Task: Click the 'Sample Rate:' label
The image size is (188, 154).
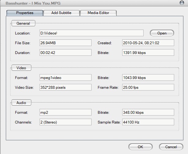Action: pyautogui.click(x=109, y=122)
